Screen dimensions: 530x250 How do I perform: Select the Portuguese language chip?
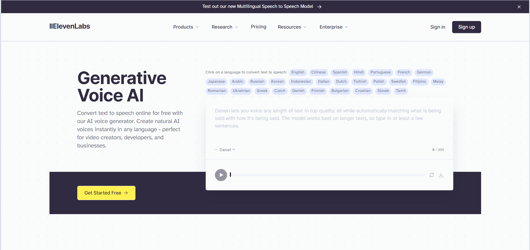point(380,72)
